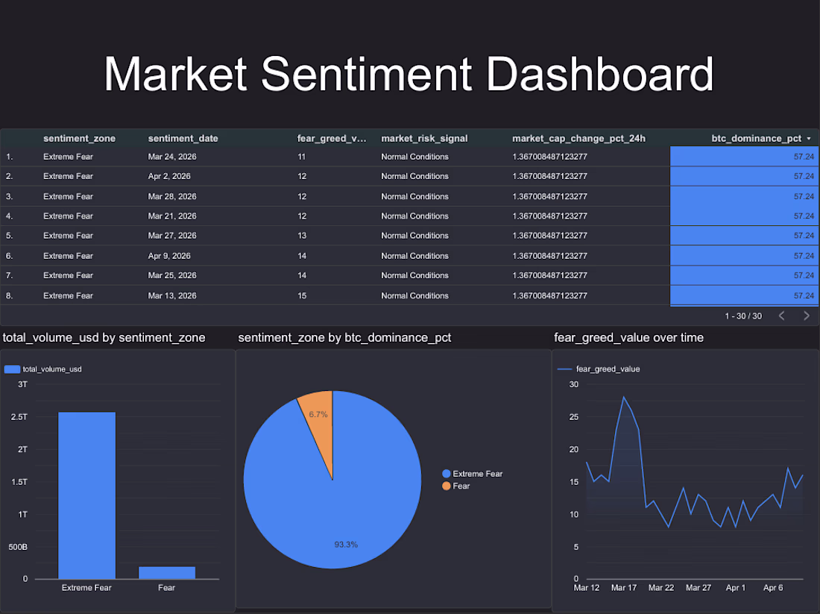Screen dimensions: 820x614
Task: Click '57.24' dominance bar in row 7
Action: pos(744,275)
